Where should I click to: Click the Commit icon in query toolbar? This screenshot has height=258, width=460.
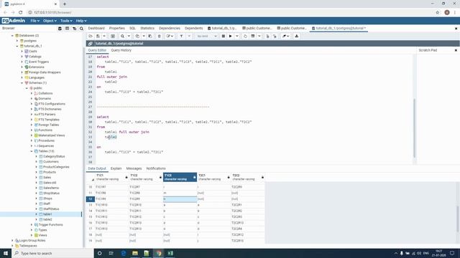click(267, 36)
